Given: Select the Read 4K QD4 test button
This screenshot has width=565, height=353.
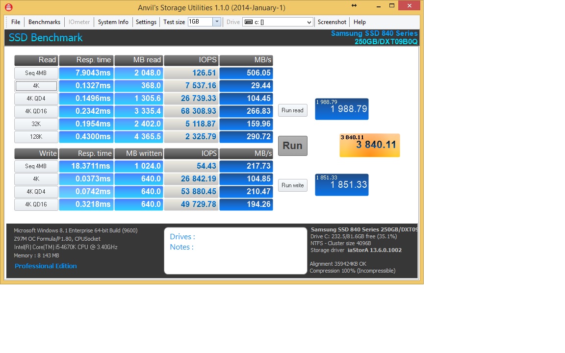Looking at the screenshot, I should pos(36,99).
